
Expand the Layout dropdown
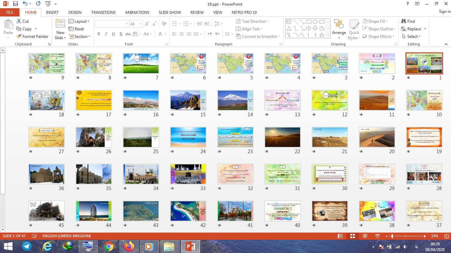point(79,21)
